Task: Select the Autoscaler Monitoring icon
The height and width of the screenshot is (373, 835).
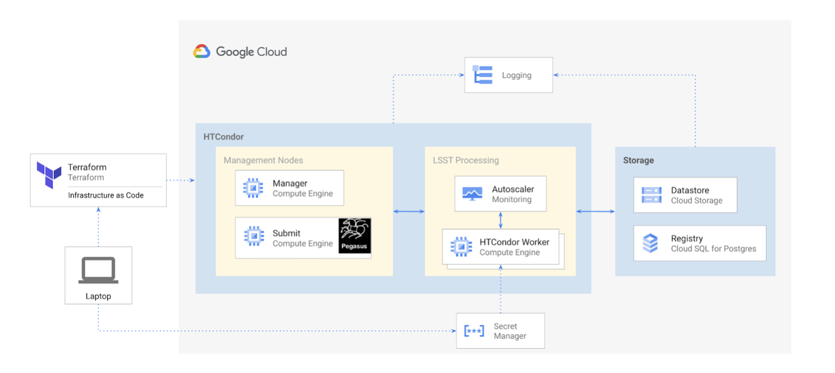Action: tap(472, 194)
